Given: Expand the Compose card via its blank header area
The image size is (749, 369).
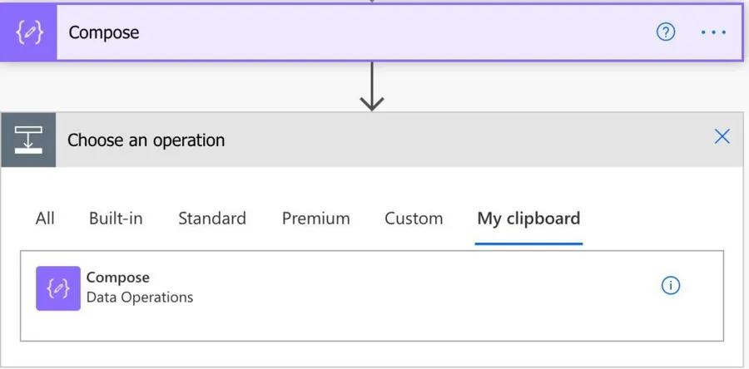Looking at the screenshot, I should (x=374, y=33).
